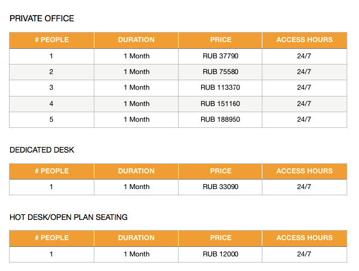Image resolution: width=359 pixels, height=271 pixels.
Task: Click # PEOPLE header in Hot Desk table
Action: 52,238
